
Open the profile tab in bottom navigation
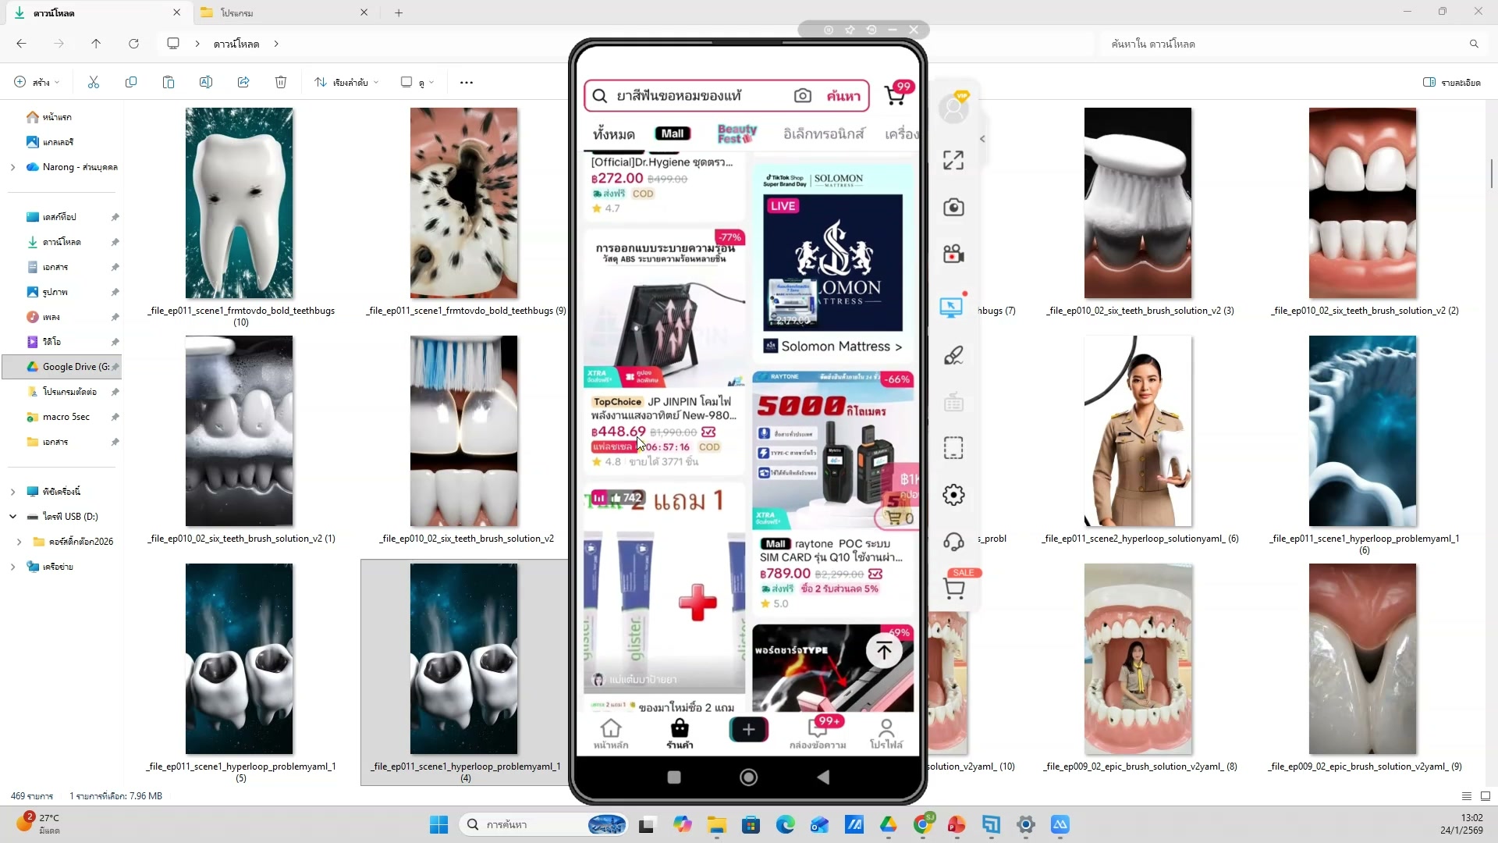(886, 734)
